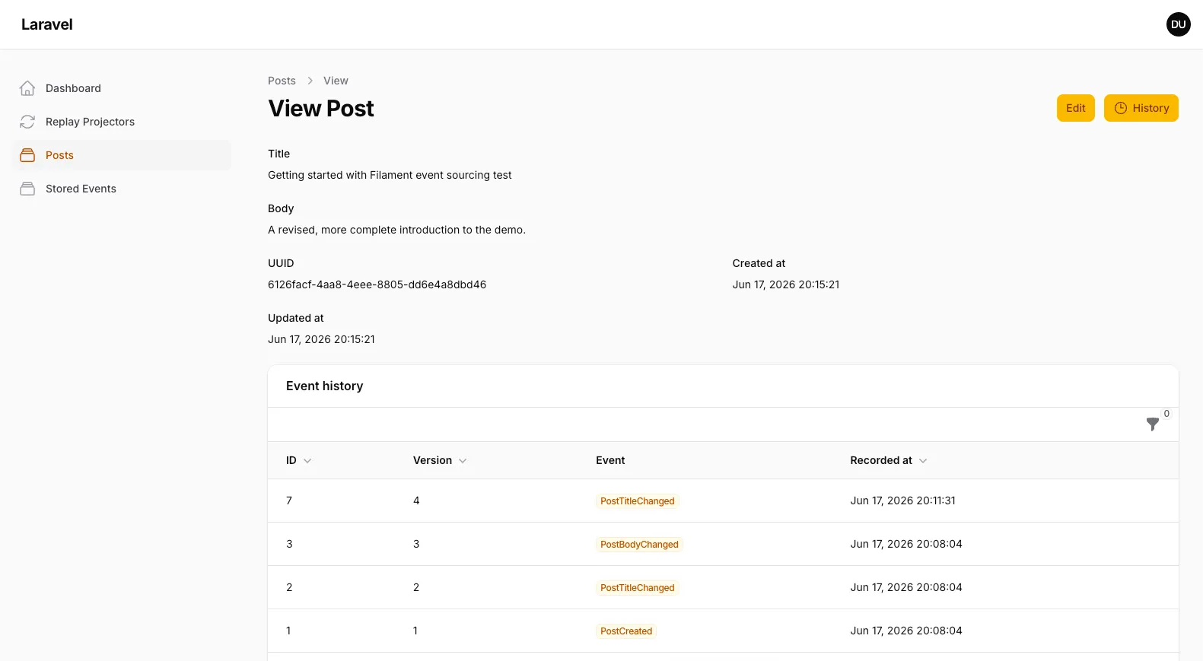The image size is (1203, 661).
Task: Click the Edit button
Action: (x=1076, y=108)
